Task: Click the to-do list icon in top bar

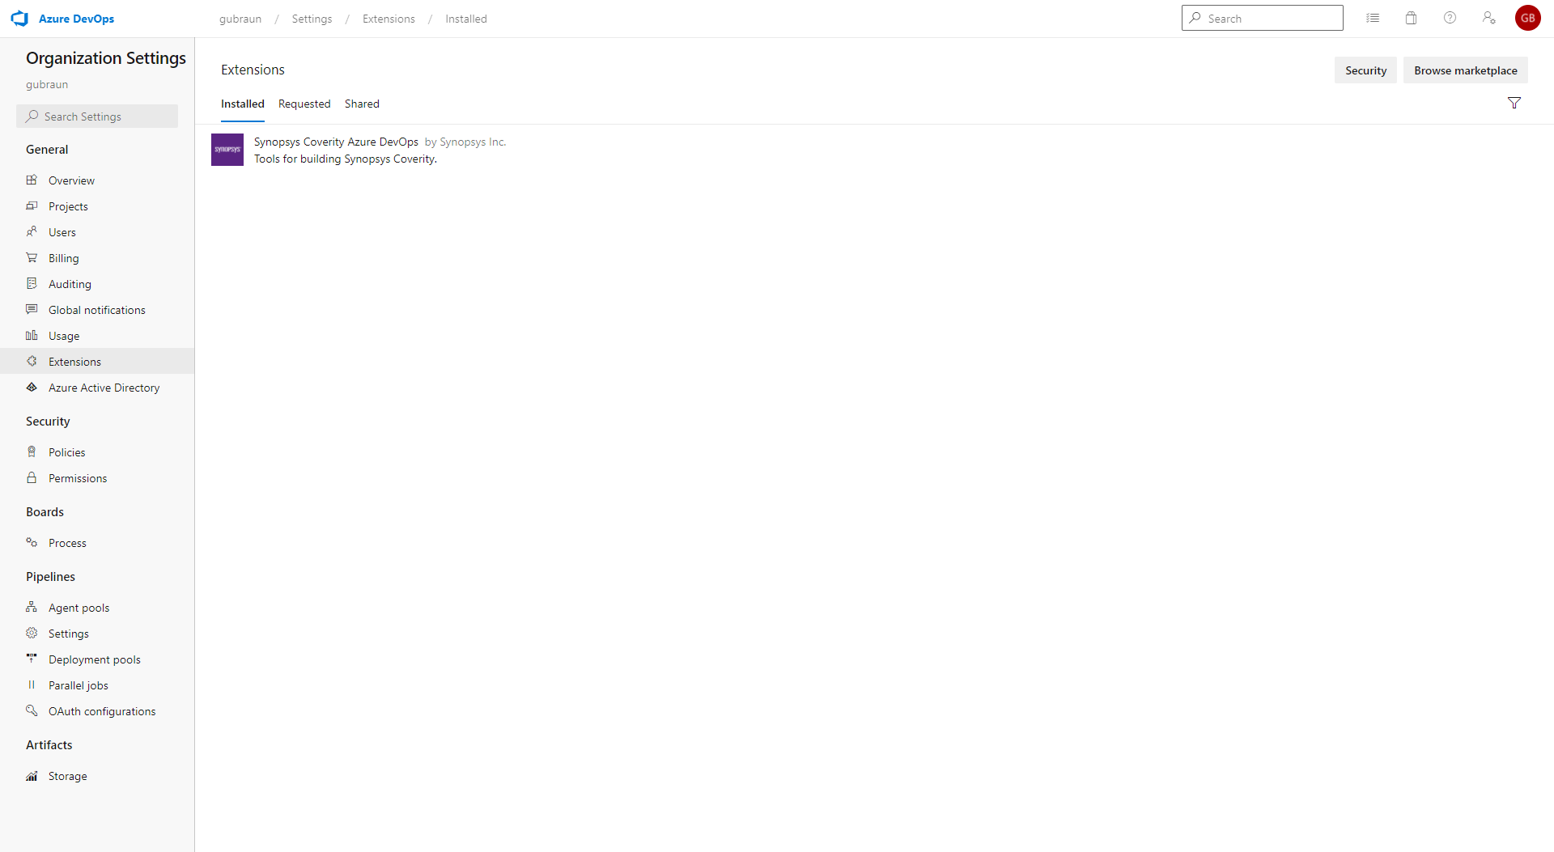Action: (x=1373, y=18)
